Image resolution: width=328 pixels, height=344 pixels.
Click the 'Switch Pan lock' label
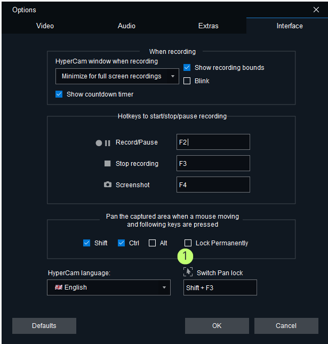(220, 273)
